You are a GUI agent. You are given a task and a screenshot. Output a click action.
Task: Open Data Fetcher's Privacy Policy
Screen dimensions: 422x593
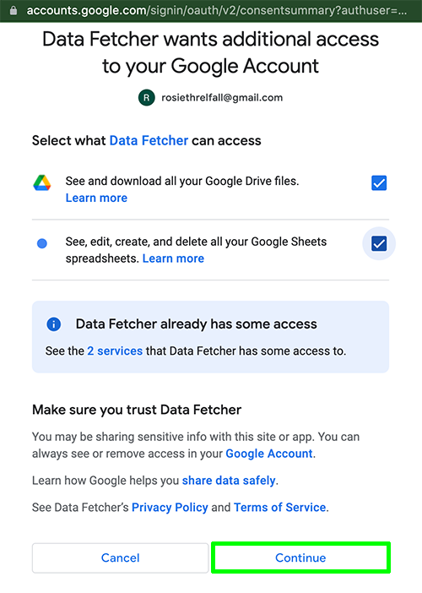(x=170, y=507)
